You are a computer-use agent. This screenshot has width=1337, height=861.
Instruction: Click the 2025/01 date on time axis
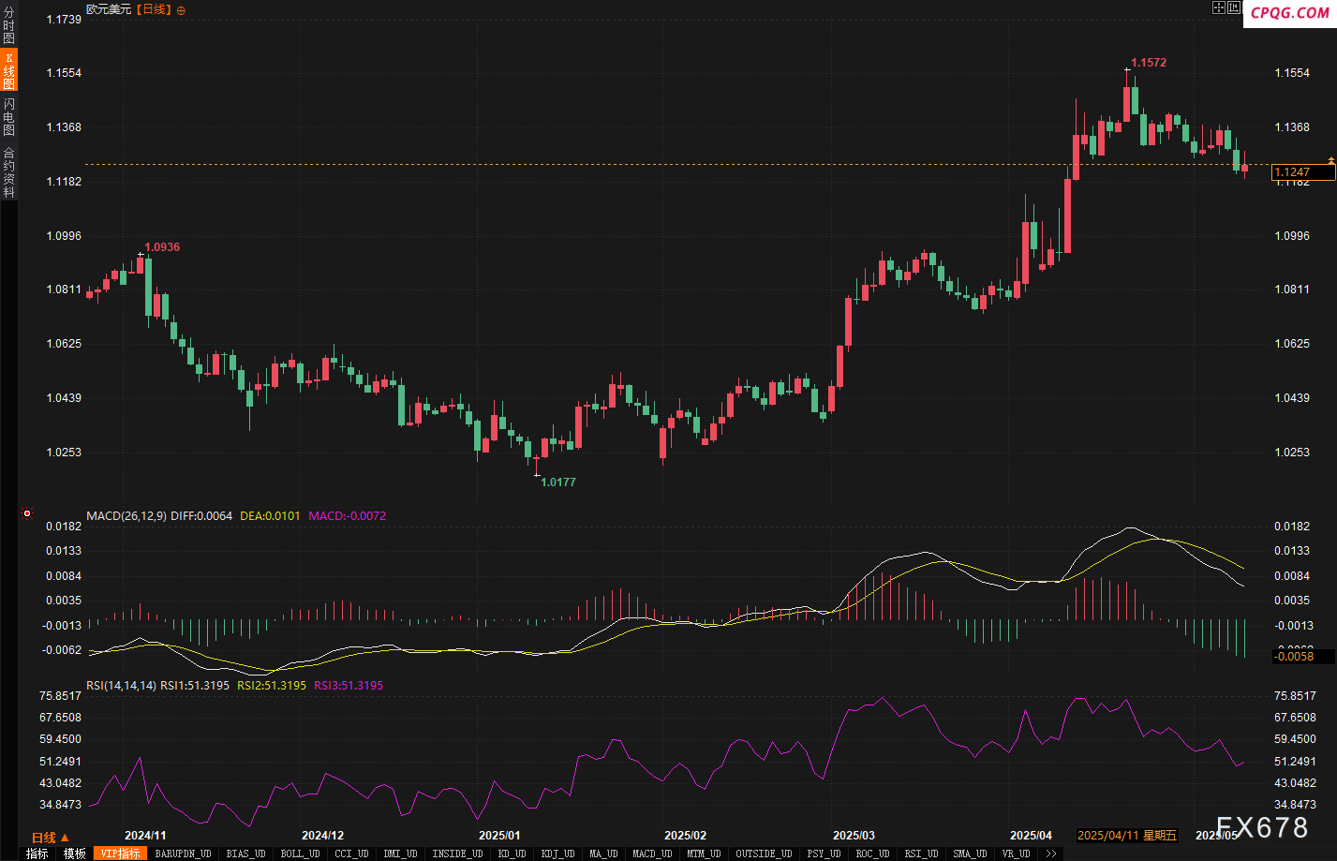pos(499,835)
